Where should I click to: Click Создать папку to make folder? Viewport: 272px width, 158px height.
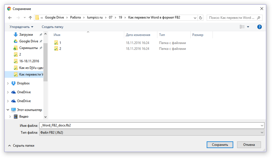[x=52, y=27]
